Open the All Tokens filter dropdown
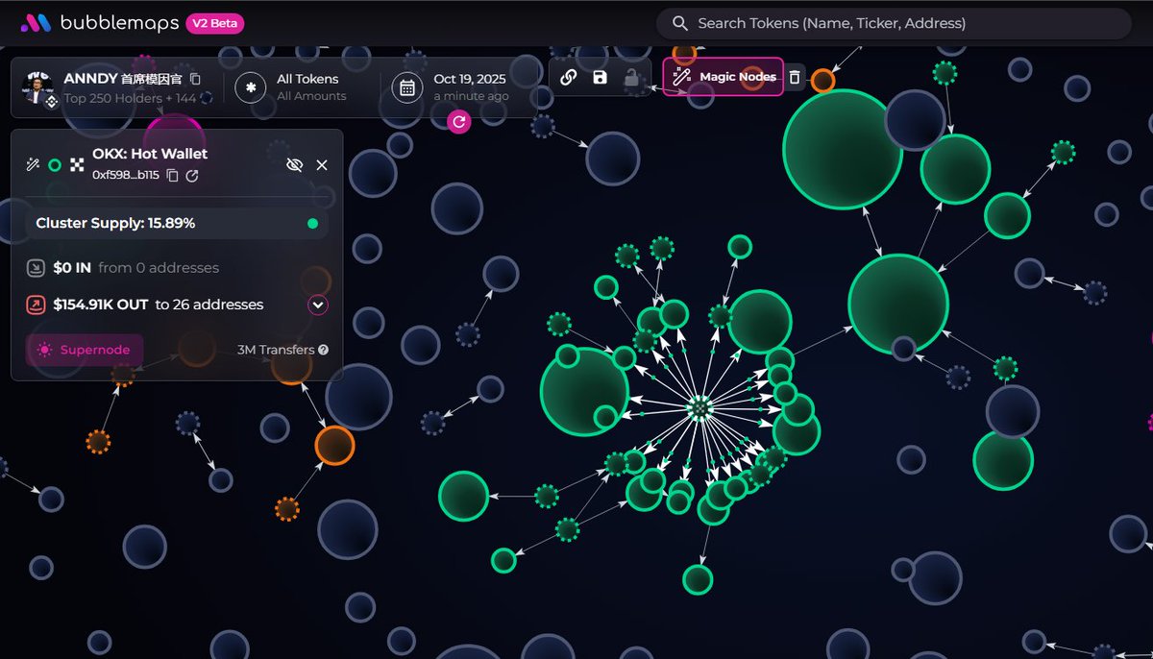Image resolution: width=1153 pixels, height=659 pixels. point(294,87)
